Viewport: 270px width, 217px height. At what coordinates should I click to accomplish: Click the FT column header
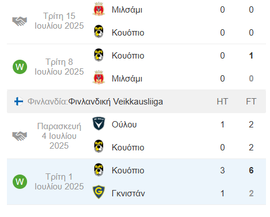coord(251,102)
